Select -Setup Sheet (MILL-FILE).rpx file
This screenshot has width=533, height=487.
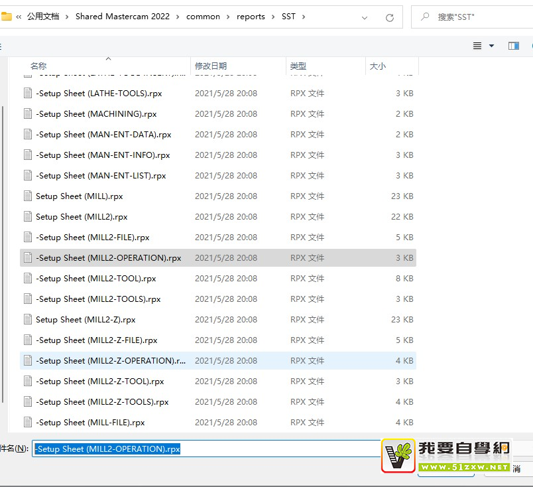(90, 423)
